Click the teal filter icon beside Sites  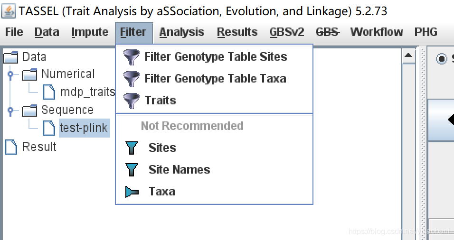[132, 148]
